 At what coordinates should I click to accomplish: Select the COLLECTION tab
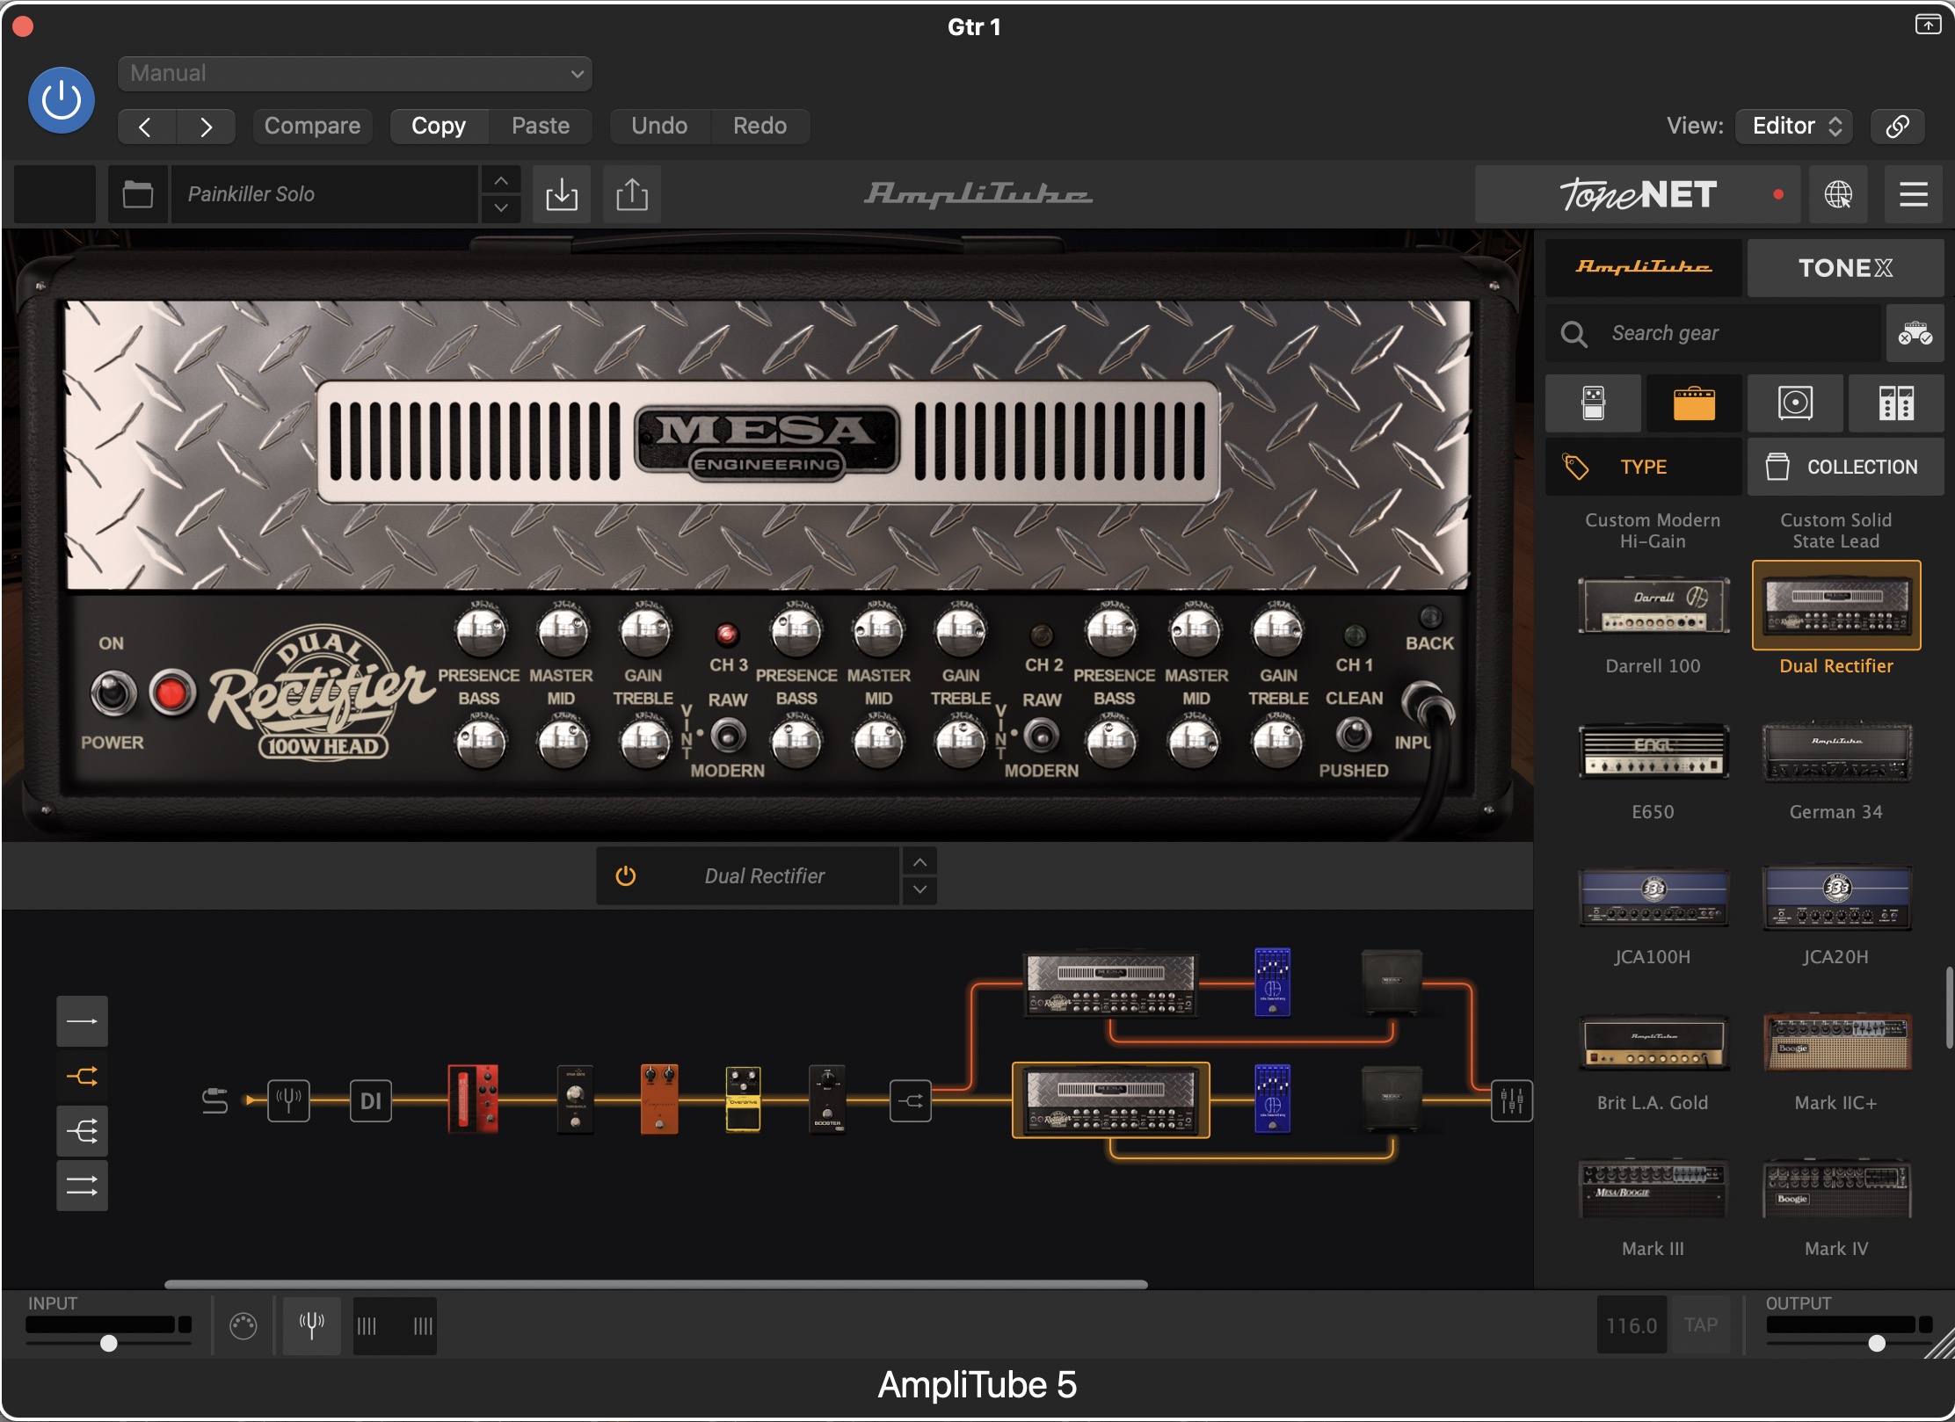click(x=1844, y=467)
